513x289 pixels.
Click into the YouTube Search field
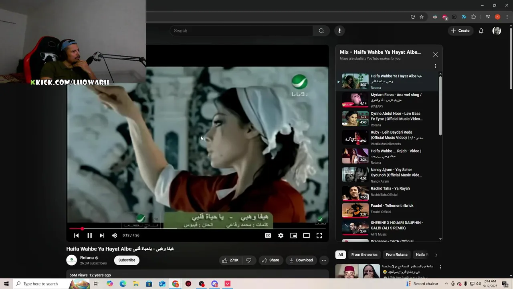242,31
